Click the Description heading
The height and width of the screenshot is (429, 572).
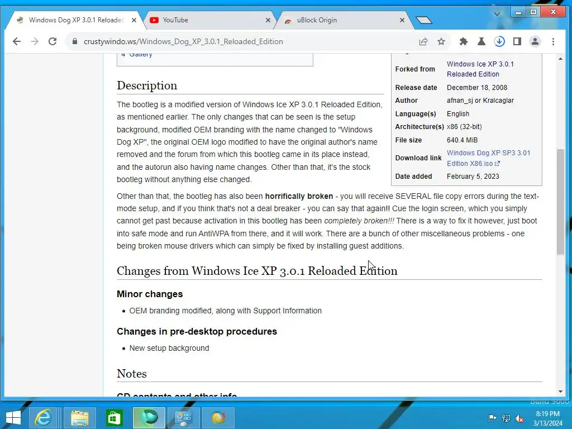[147, 85]
